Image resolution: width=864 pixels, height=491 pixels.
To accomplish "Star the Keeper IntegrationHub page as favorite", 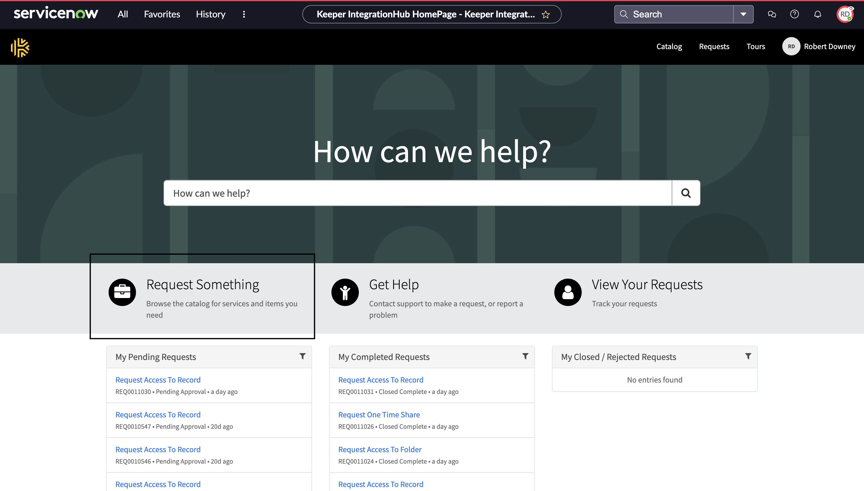I will click(545, 15).
